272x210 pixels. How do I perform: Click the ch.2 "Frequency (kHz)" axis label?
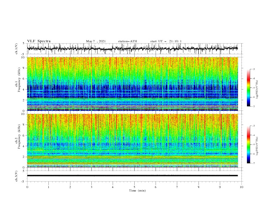[19, 137]
